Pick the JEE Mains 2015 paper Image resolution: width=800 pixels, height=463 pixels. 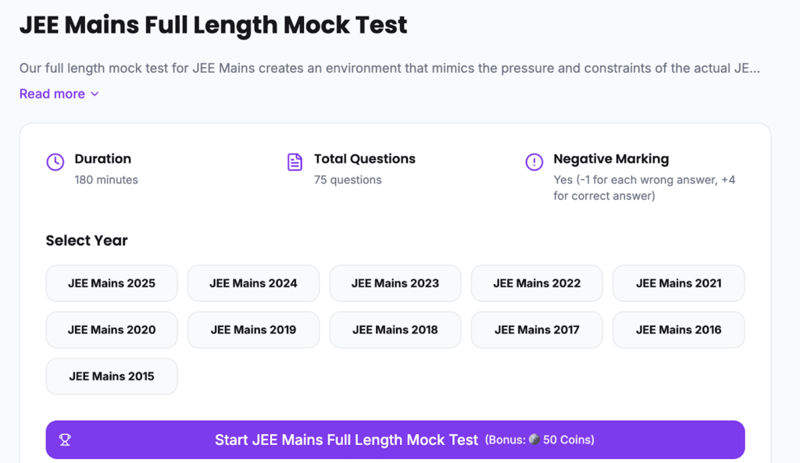112,376
